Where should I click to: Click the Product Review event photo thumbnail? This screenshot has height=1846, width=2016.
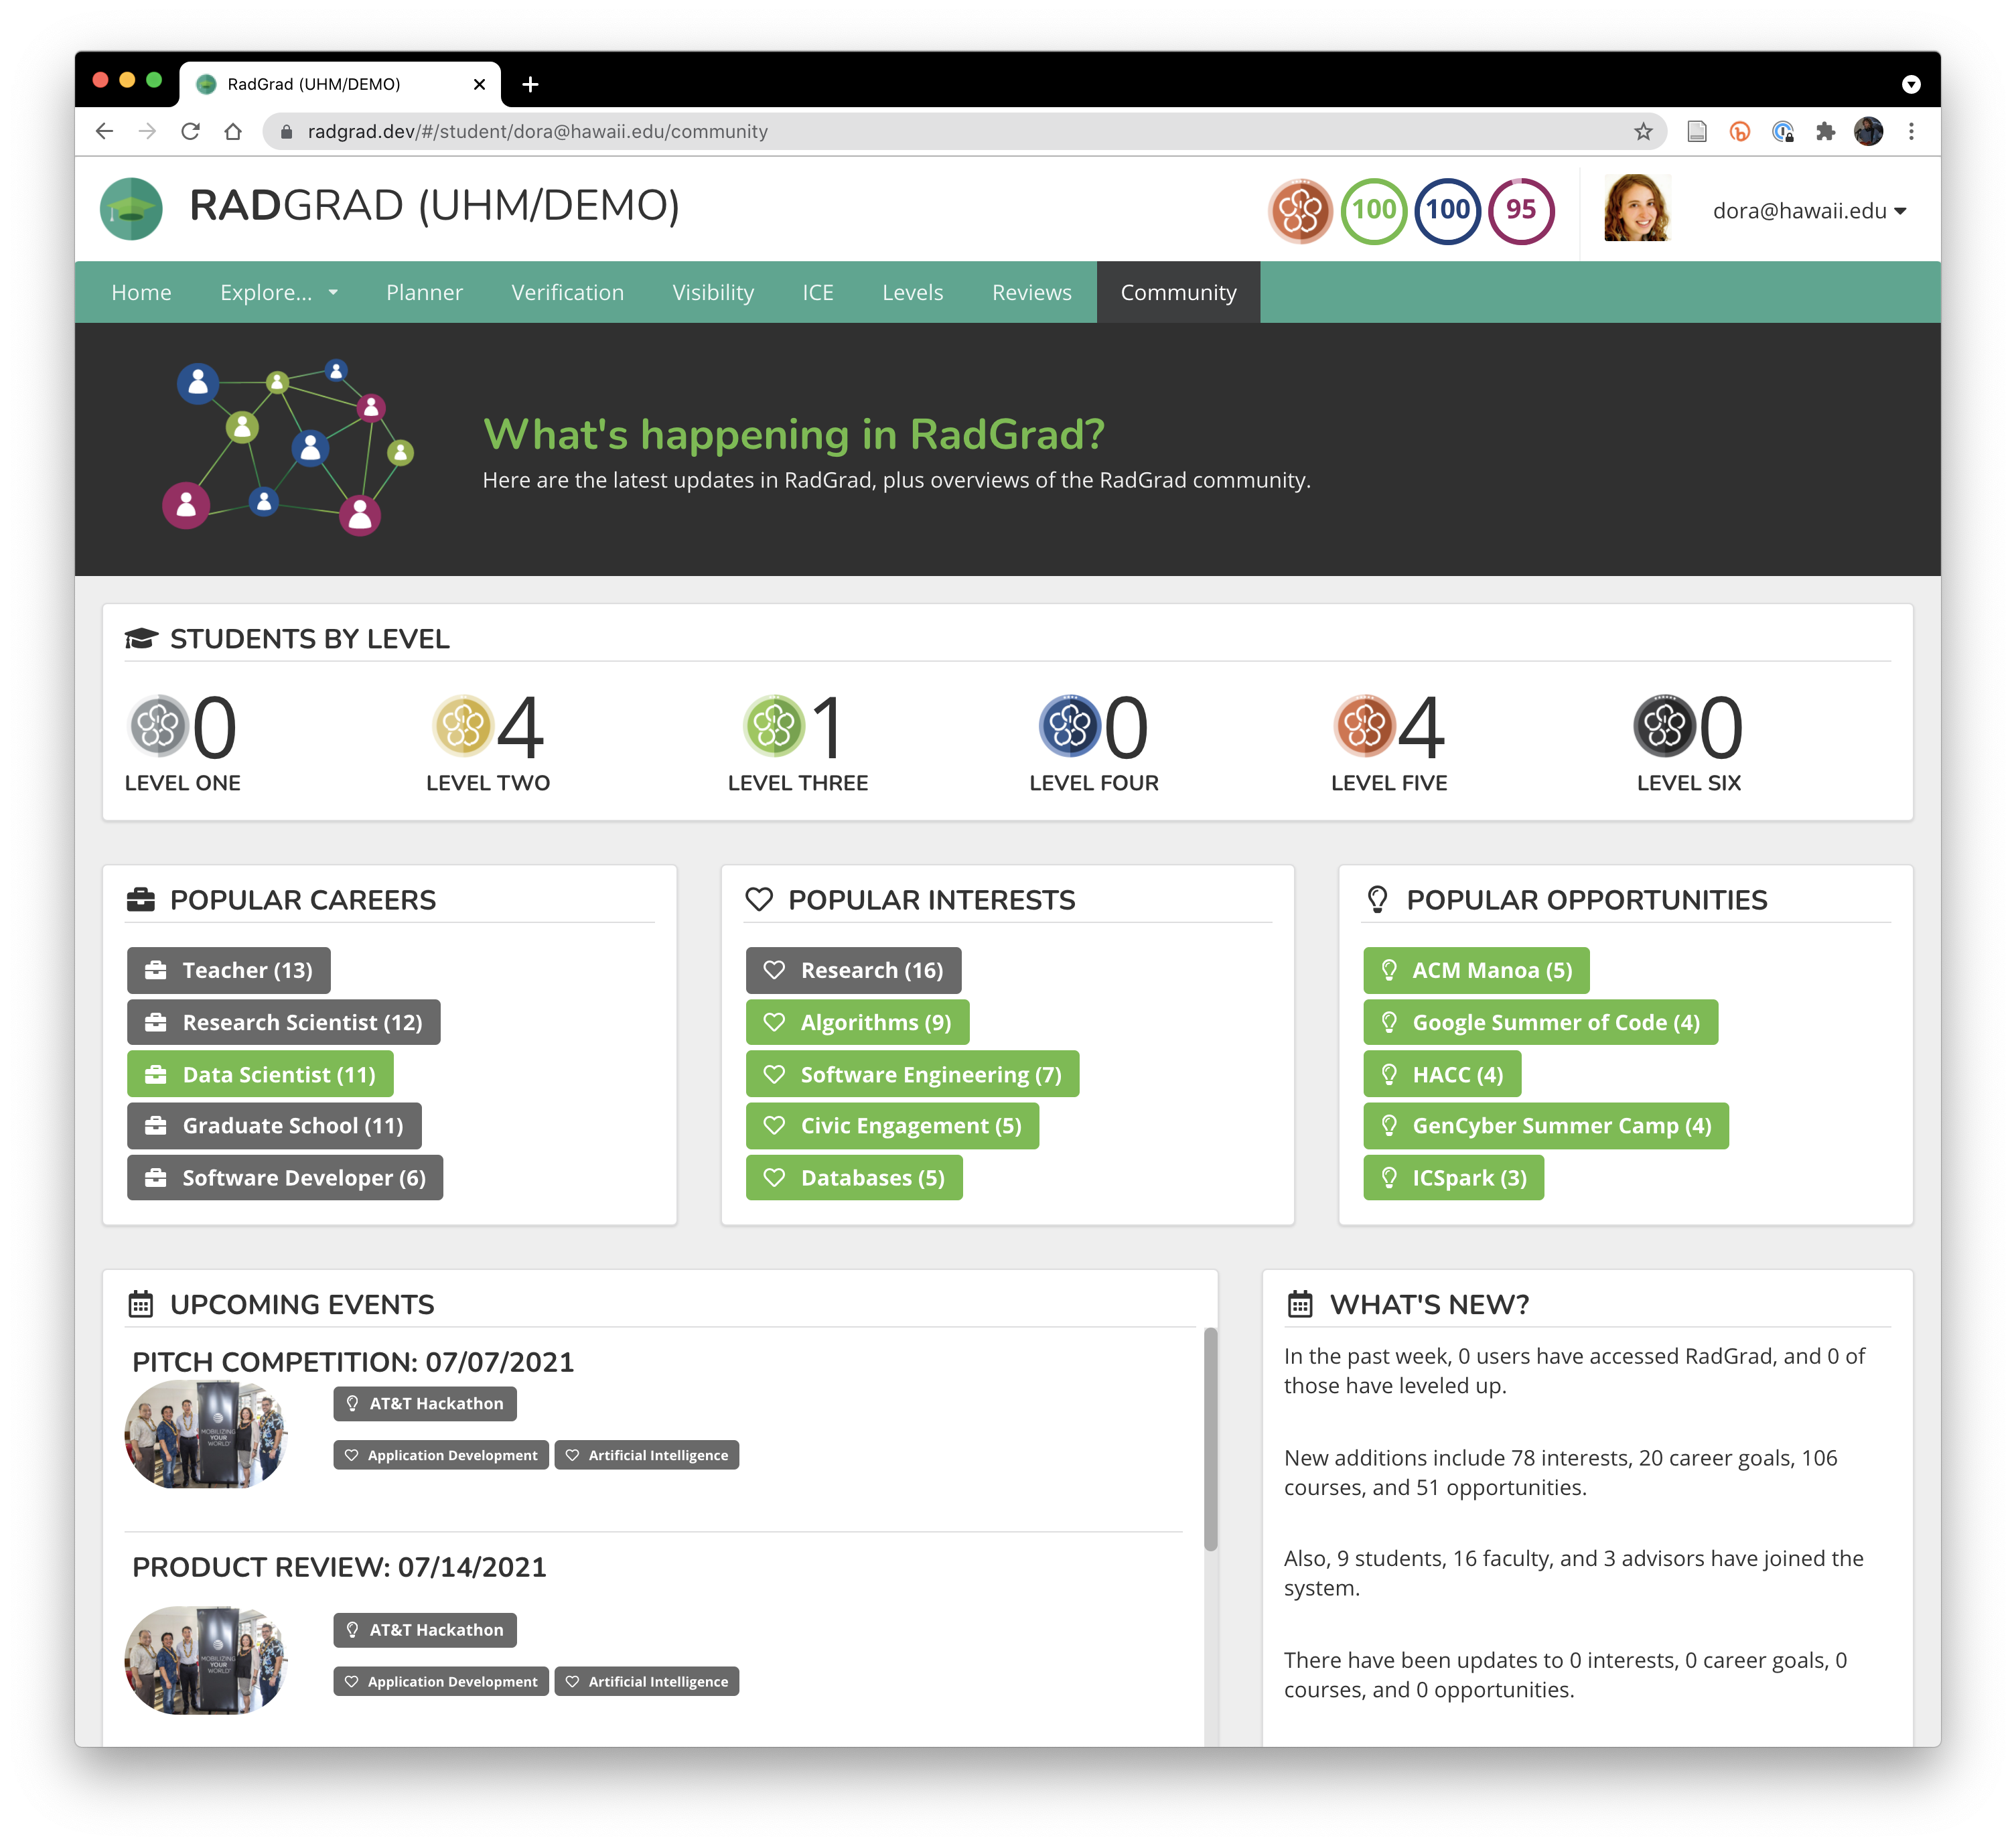click(x=206, y=1660)
